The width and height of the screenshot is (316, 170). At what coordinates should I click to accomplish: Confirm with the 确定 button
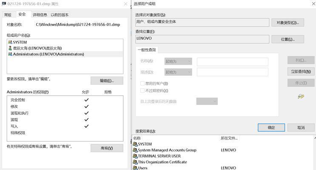(x=271, y=127)
